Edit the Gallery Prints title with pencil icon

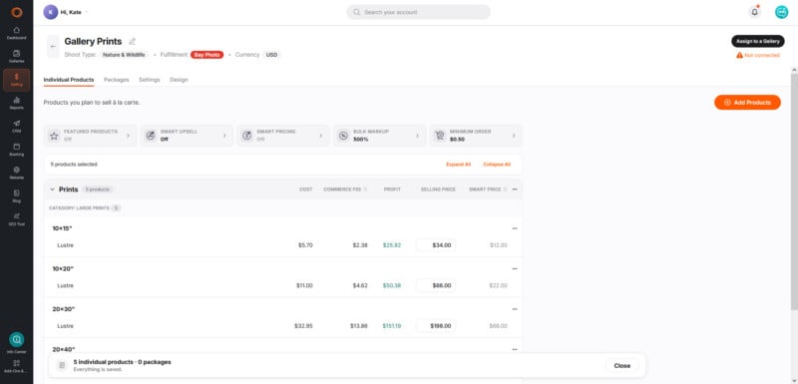(133, 41)
